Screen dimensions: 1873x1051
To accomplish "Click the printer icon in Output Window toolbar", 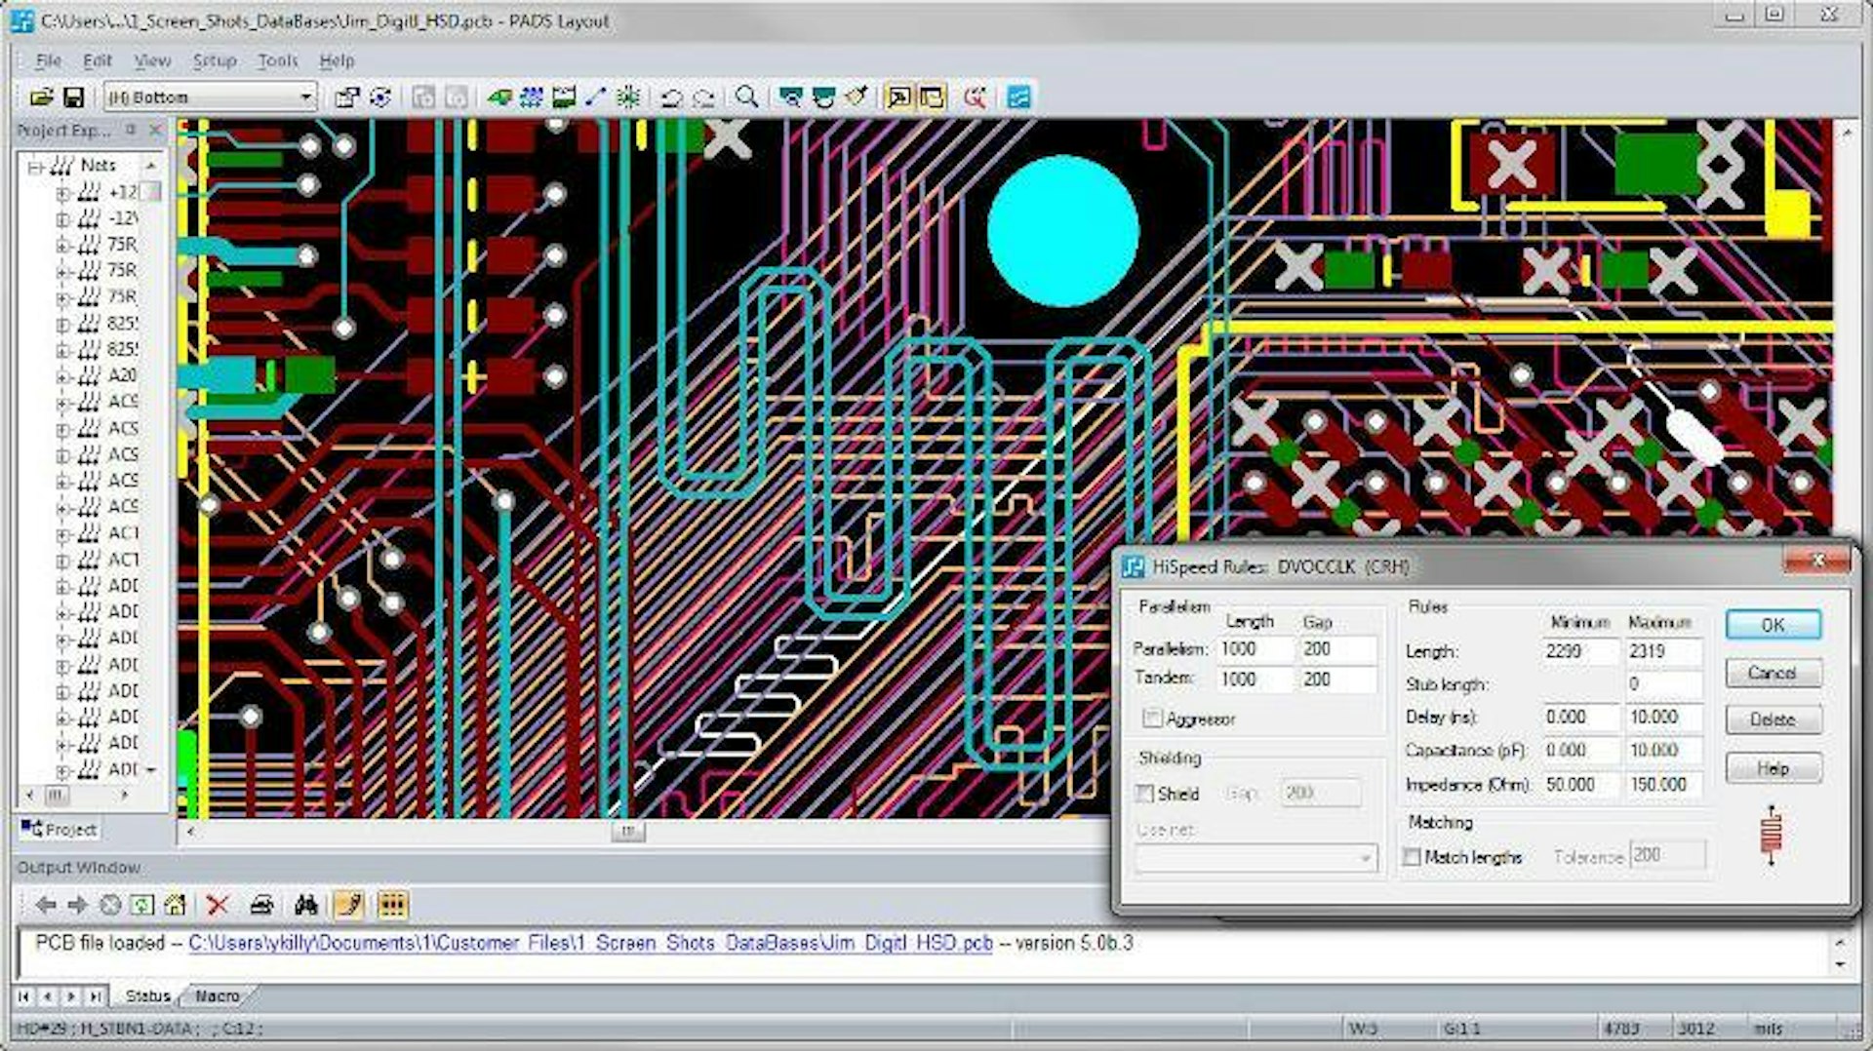I will (261, 906).
